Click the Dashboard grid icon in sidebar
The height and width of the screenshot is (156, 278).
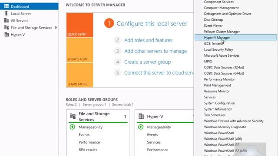tap(7, 6)
